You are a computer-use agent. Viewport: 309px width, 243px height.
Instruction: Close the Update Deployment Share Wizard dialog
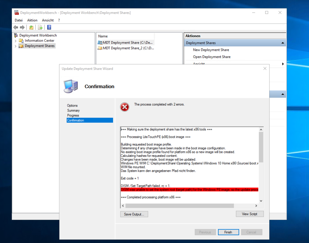coord(265,69)
